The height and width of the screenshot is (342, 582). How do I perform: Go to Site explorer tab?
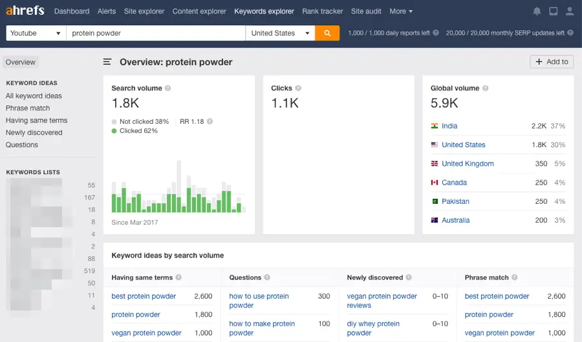[144, 11]
